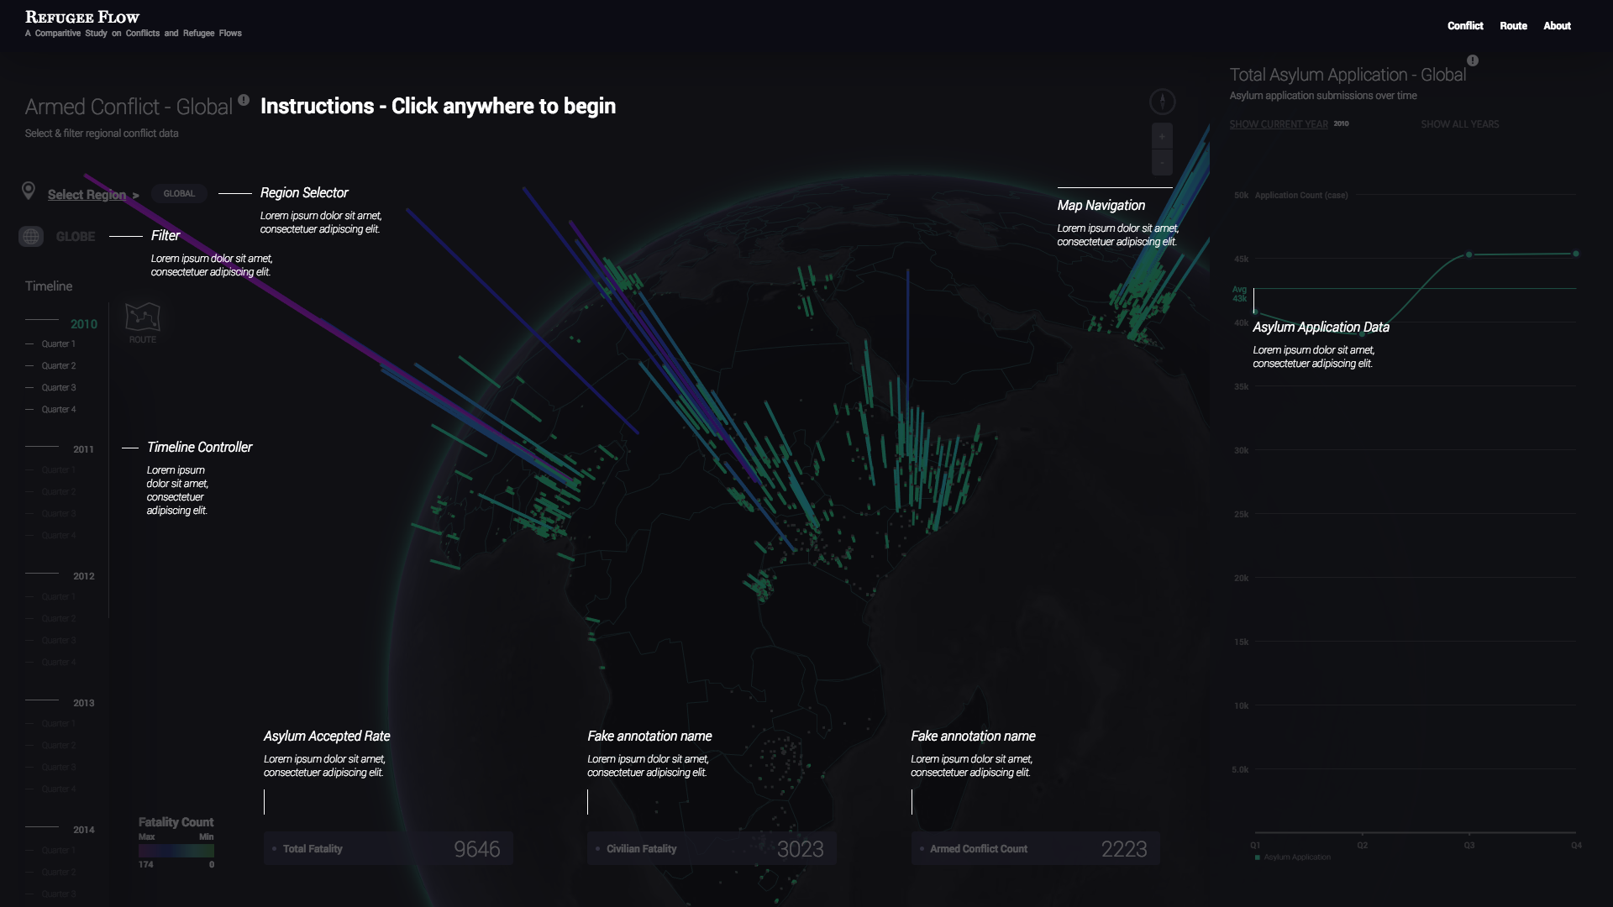Click the GLOBE label
This screenshot has height=907, width=1613.
[76, 237]
